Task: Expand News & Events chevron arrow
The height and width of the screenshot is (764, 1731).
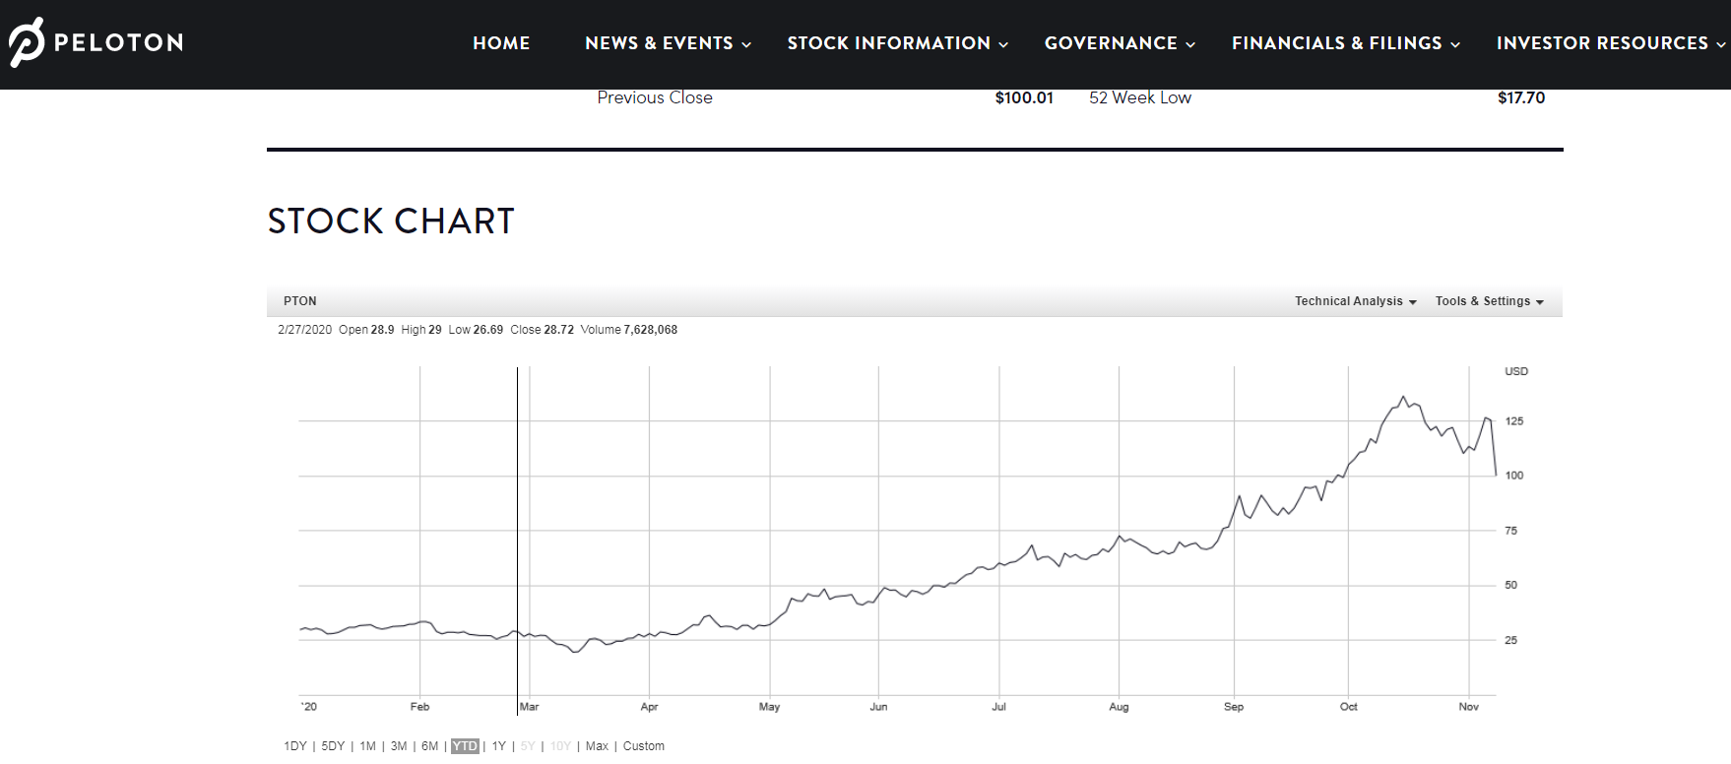Action: tap(746, 44)
